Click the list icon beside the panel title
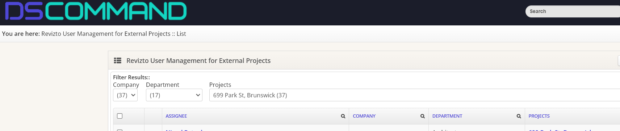 click(118, 60)
